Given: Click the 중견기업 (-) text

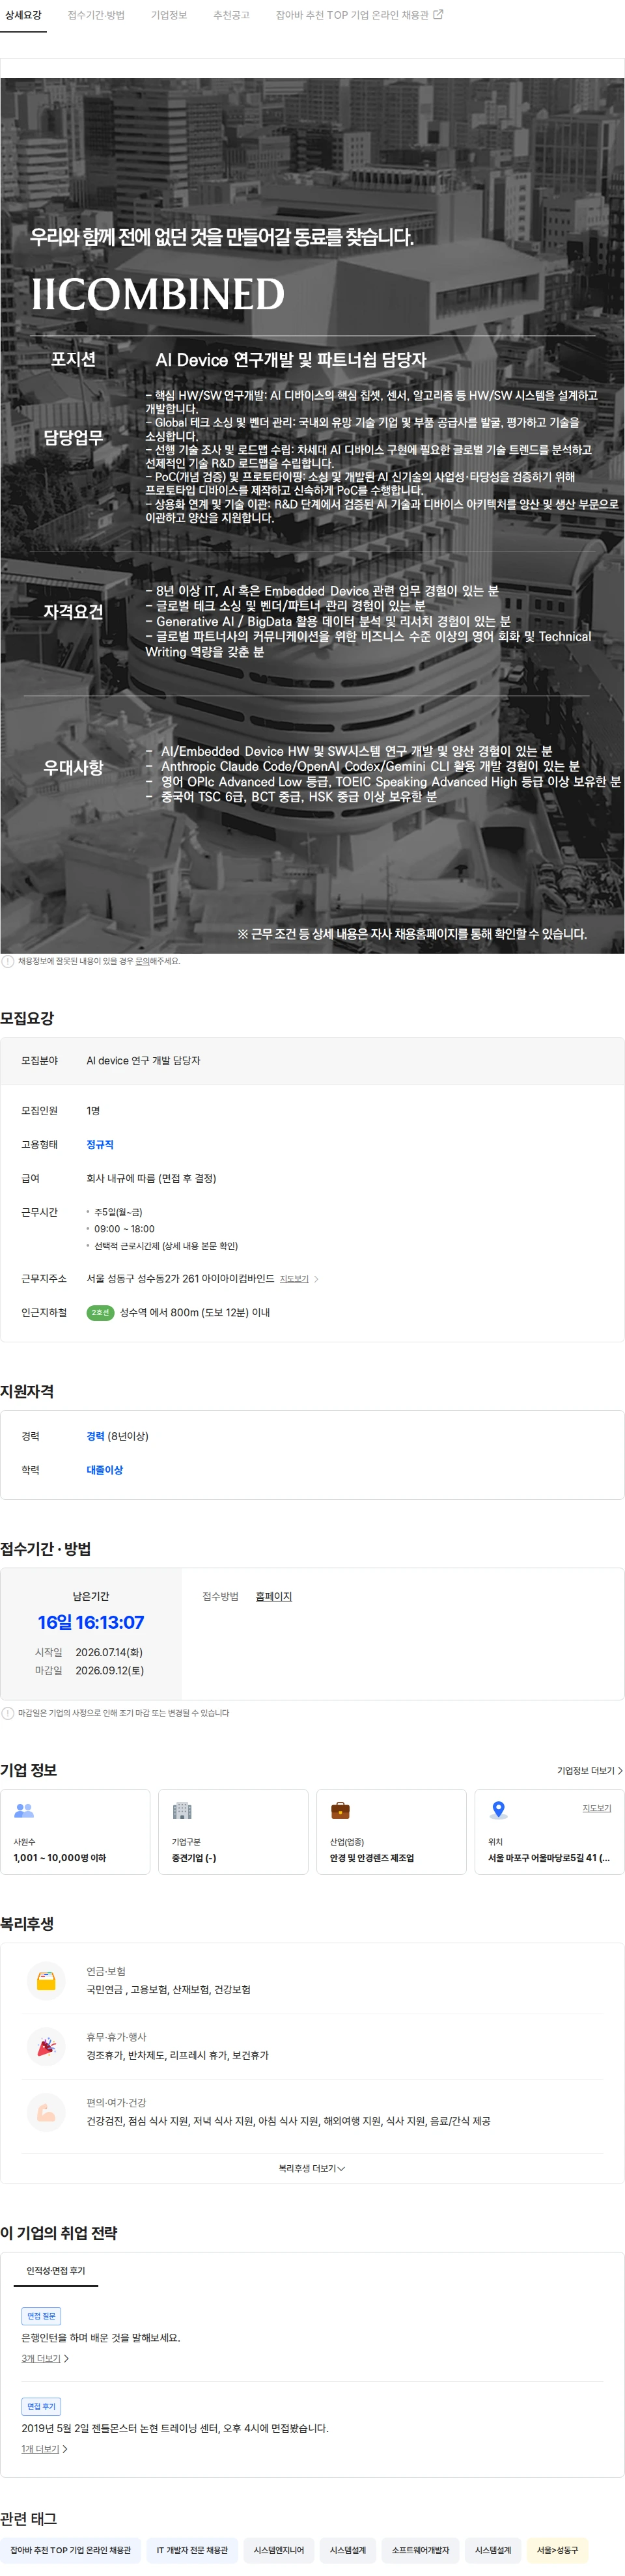Looking at the screenshot, I should tap(194, 1858).
